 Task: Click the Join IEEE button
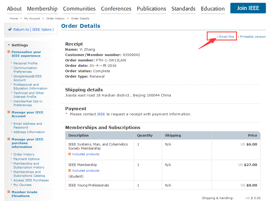pyautogui.click(x=248, y=8)
